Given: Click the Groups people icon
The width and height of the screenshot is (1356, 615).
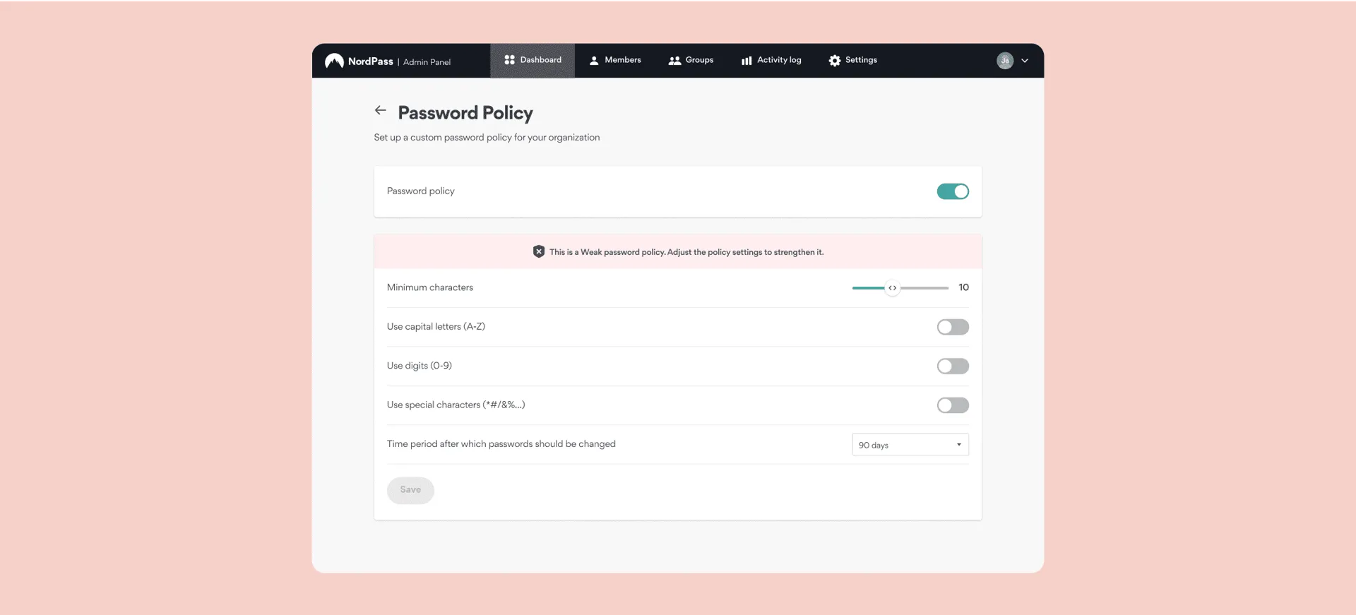Looking at the screenshot, I should pyautogui.click(x=674, y=61).
